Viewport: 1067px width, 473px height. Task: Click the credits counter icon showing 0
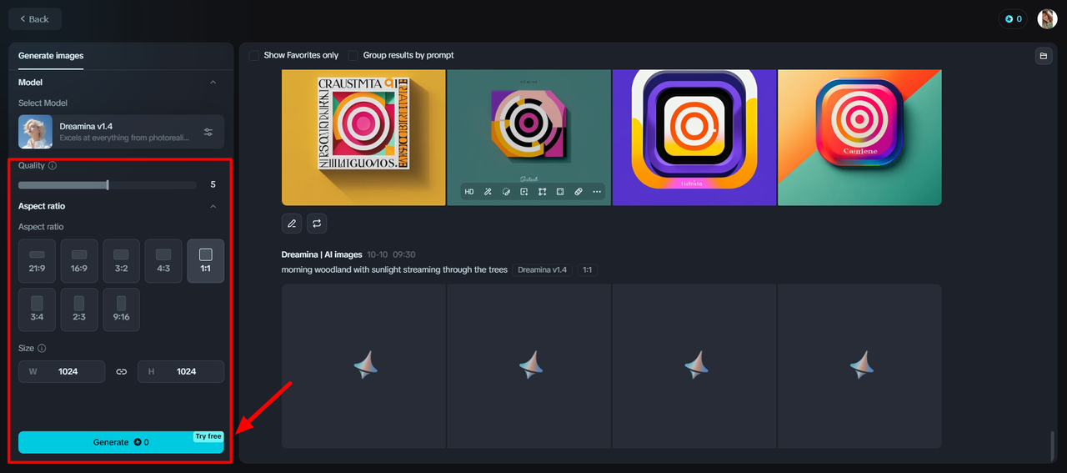click(x=1013, y=18)
